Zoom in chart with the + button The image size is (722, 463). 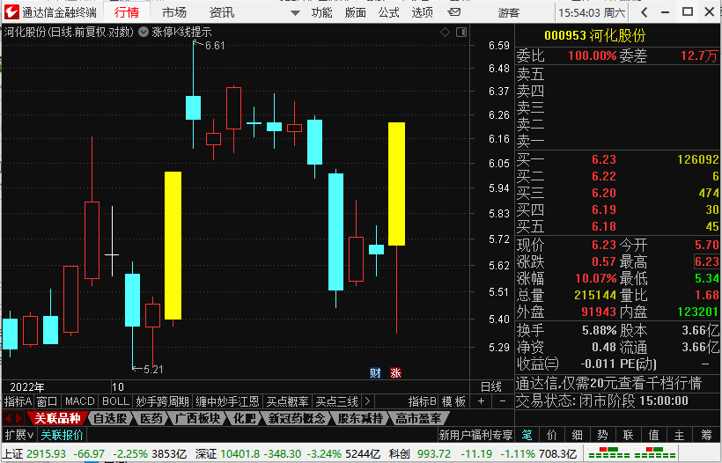point(481,401)
